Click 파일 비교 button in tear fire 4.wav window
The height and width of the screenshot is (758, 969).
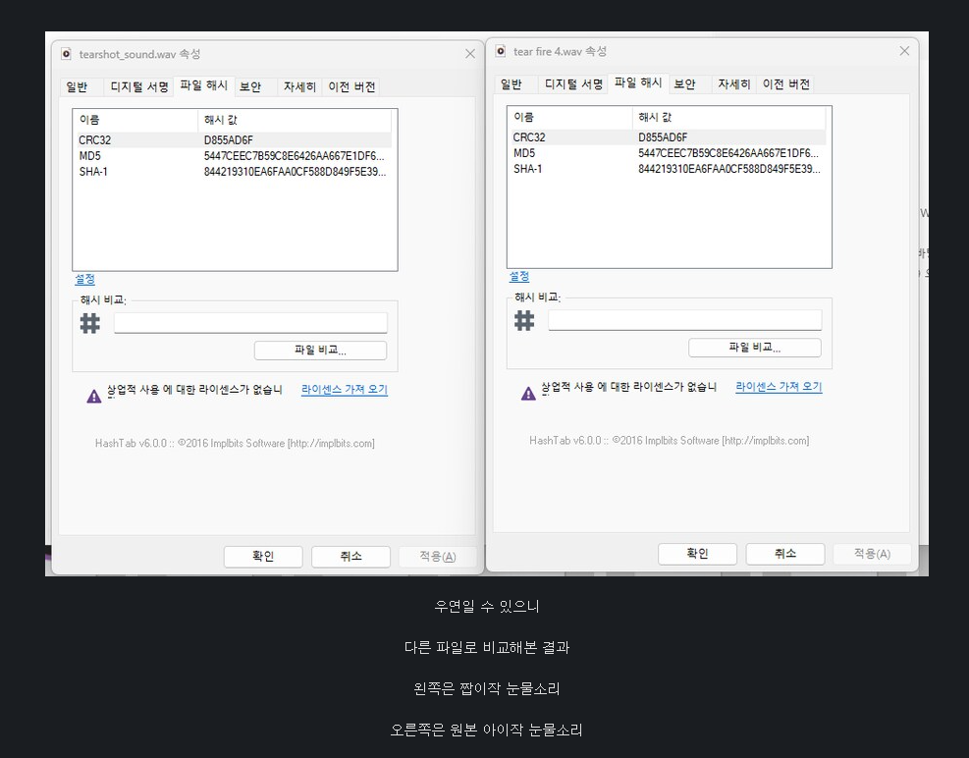click(755, 349)
